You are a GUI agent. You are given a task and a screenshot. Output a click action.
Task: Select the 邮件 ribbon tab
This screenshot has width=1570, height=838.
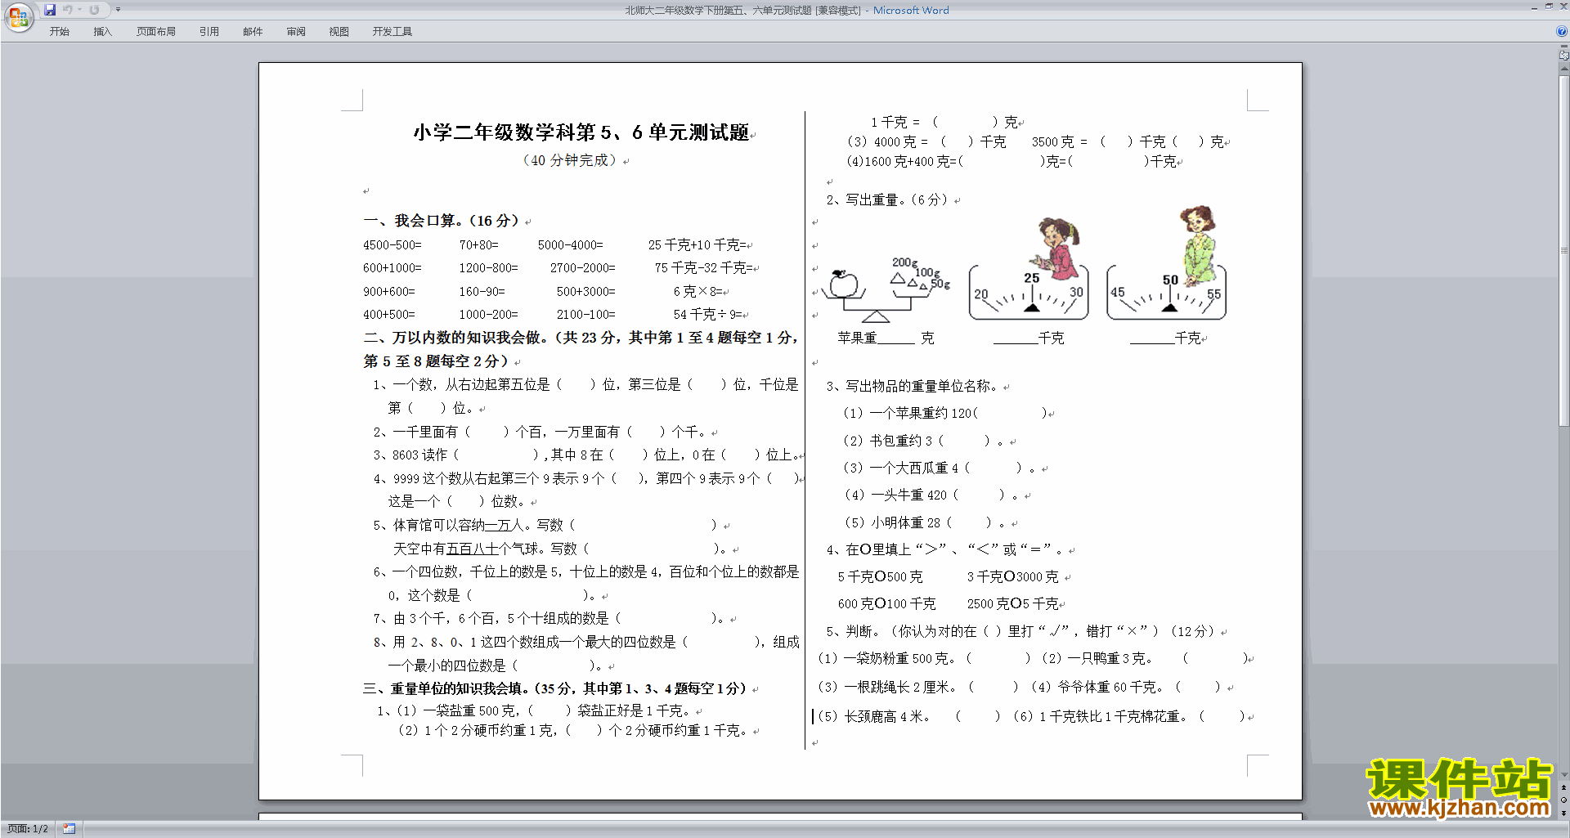pyautogui.click(x=253, y=32)
